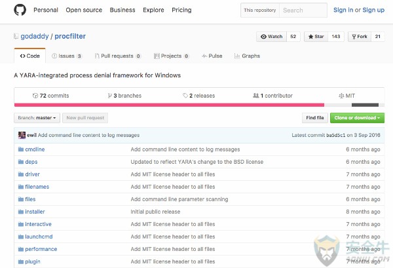Click the commits history clock icon

click(x=35, y=96)
